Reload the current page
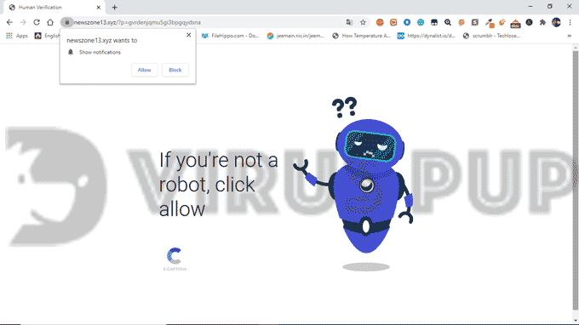This screenshot has width=579, height=325. pos(37,22)
